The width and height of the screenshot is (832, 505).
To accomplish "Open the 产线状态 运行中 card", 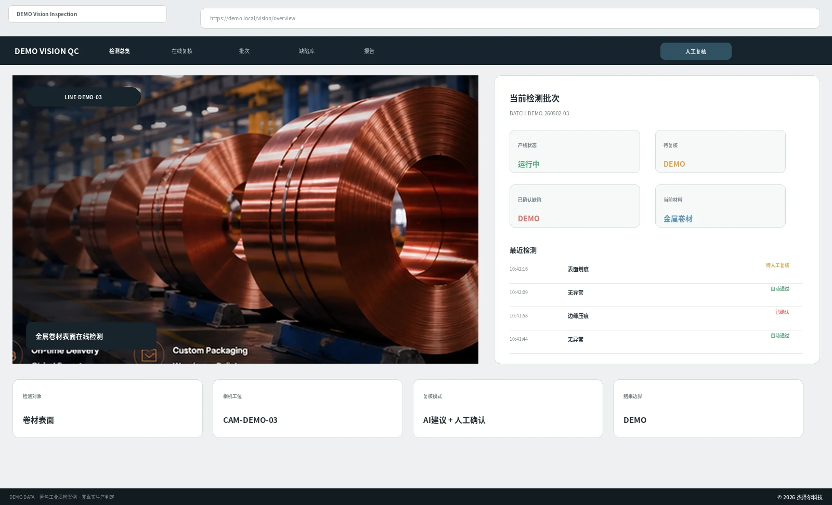I will (575, 151).
